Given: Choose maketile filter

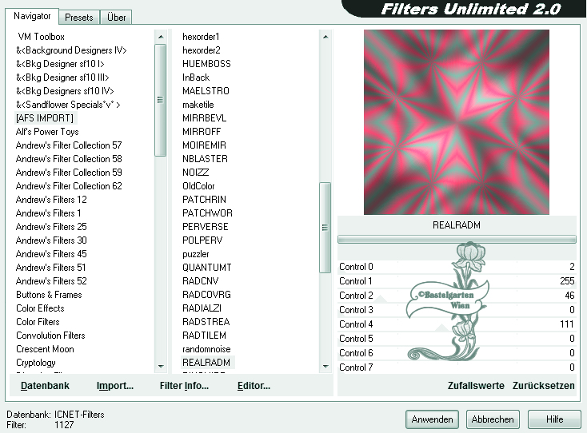Looking at the screenshot, I should click(198, 105).
